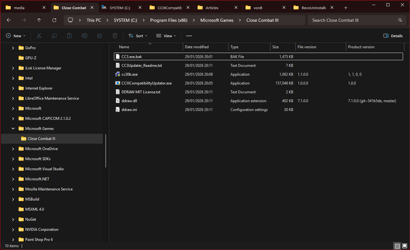Toggle the Details pane
The height and width of the screenshot is (250, 410).
pyautogui.click(x=393, y=36)
